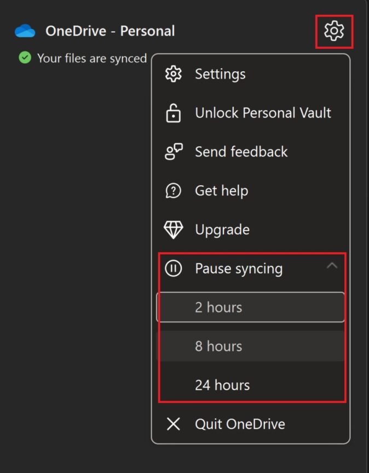Choose Quit OneDrive from the menu
Image resolution: width=369 pixels, height=473 pixels.
pos(240,424)
